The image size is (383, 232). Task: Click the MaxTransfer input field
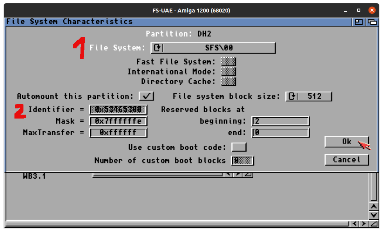118,133
